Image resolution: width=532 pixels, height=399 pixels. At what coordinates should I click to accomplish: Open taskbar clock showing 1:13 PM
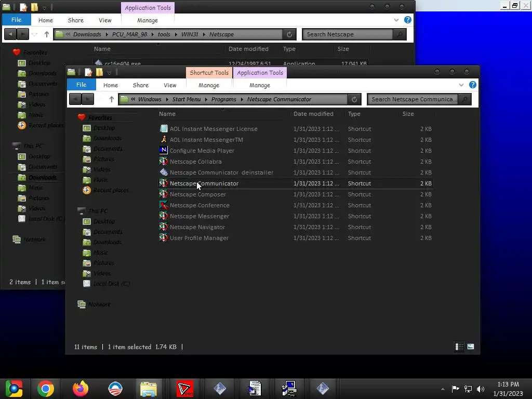508,389
